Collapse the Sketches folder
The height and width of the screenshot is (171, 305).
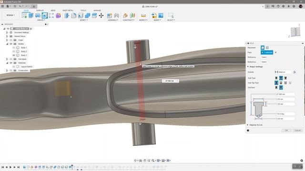tap(7, 63)
